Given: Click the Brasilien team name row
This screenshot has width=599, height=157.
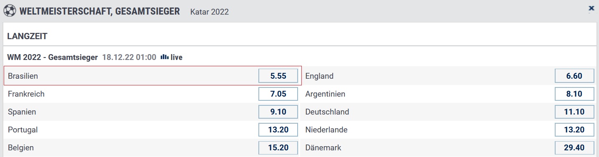Looking at the screenshot, I should (x=152, y=76).
